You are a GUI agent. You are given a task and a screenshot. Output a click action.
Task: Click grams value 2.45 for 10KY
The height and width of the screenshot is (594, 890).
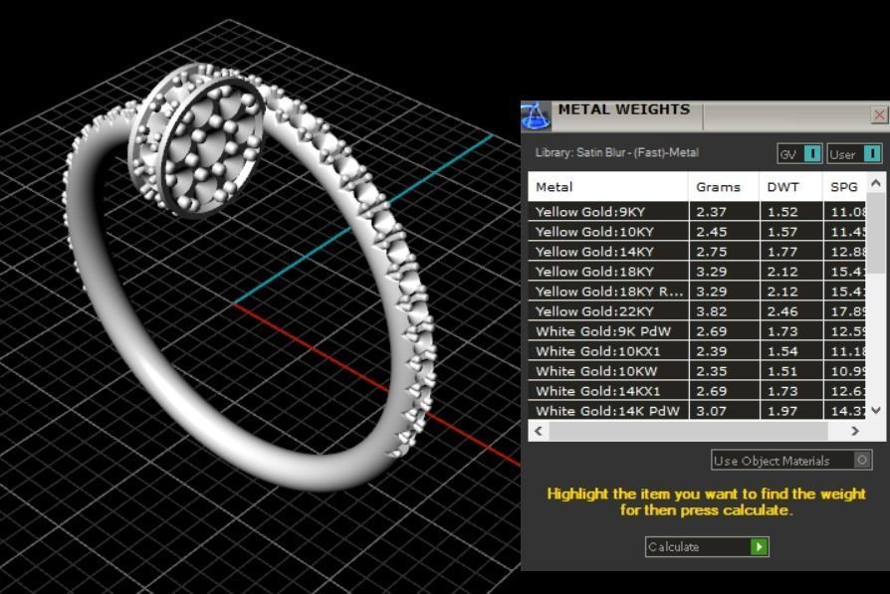[x=711, y=232]
